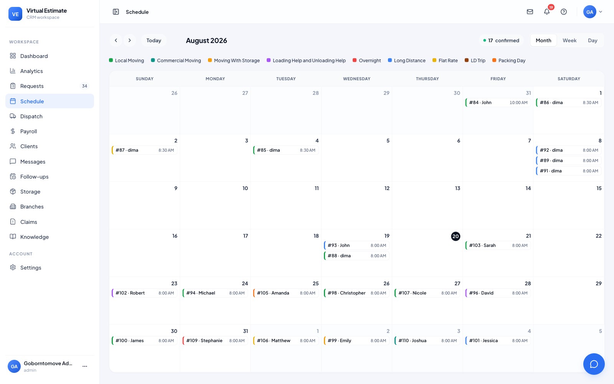Click the help question mark icon

point(564,12)
